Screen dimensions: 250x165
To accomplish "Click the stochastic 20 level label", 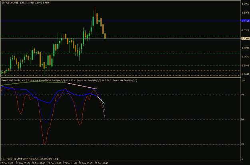I will point(242,144).
